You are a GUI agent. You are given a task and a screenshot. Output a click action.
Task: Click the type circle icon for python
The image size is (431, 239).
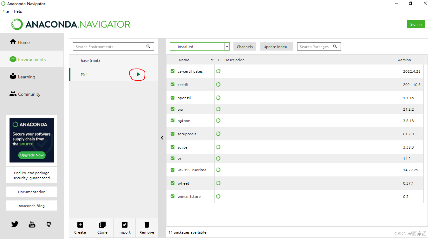coord(218,120)
